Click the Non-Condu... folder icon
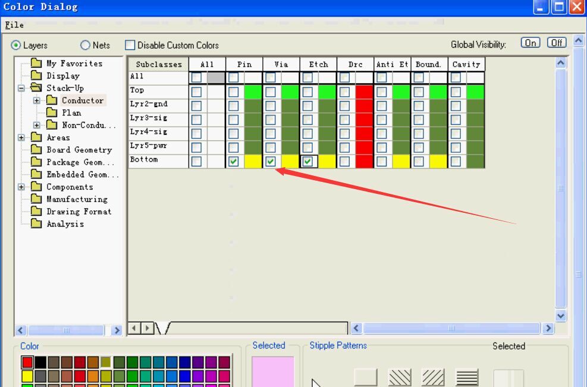The image size is (587, 387). (52, 125)
